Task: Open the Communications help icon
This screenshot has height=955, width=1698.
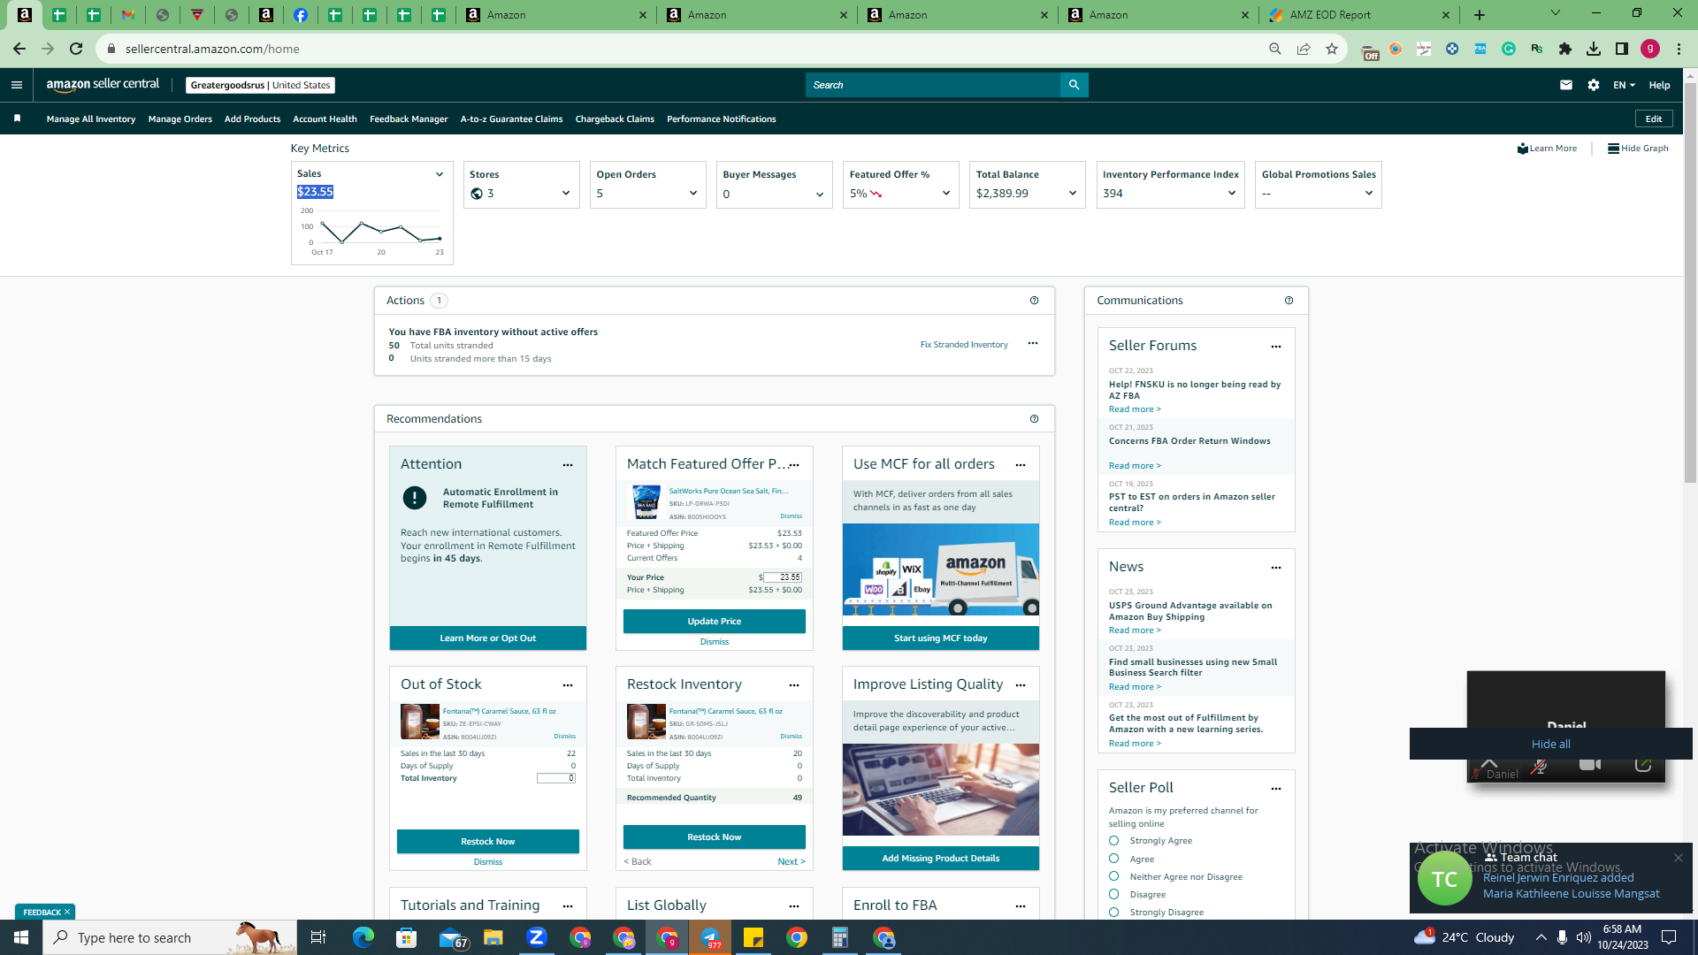Action: [x=1289, y=301]
